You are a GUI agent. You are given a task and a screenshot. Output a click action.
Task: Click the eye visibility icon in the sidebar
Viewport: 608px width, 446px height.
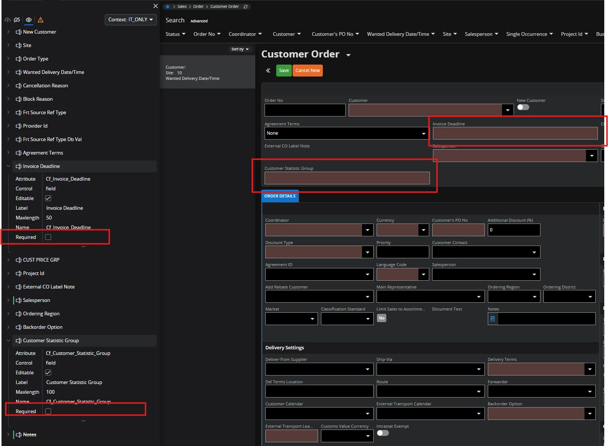coord(29,20)
